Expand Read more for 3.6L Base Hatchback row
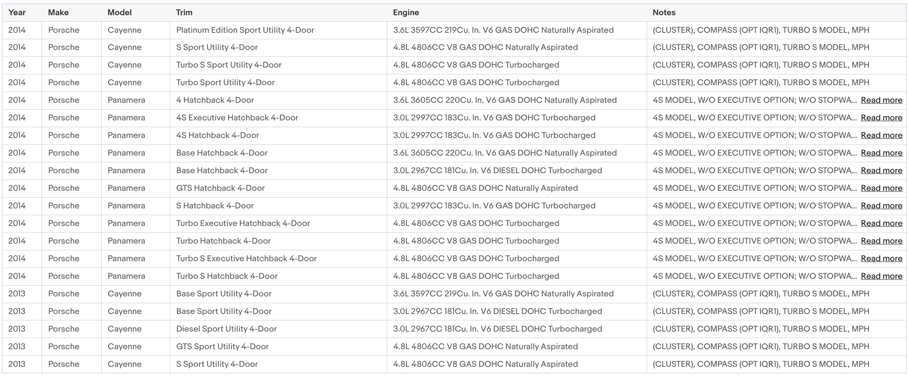The image size is (909, 376). pyautogui.click(x=881, y=153)
